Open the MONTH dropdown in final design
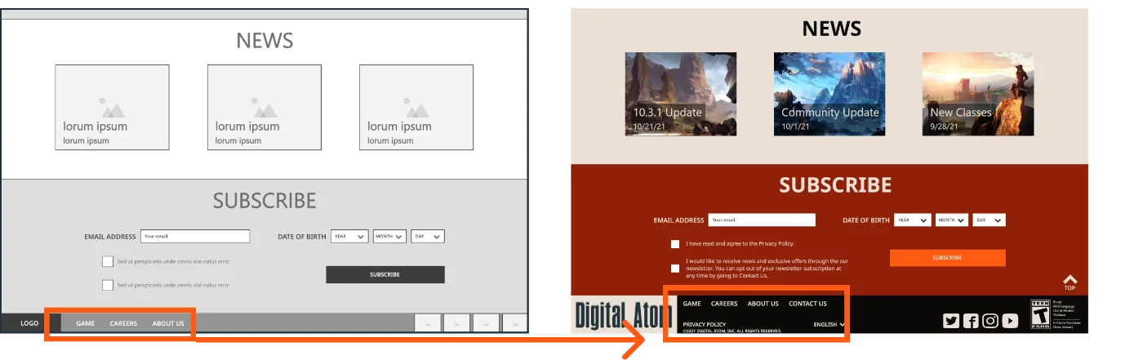Viewport: 1143px width, 360px height. [952, 220]
